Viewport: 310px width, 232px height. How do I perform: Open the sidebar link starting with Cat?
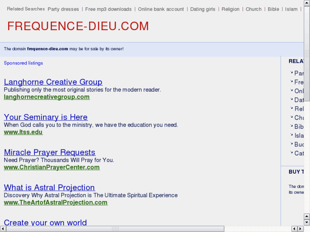point(299,153)
